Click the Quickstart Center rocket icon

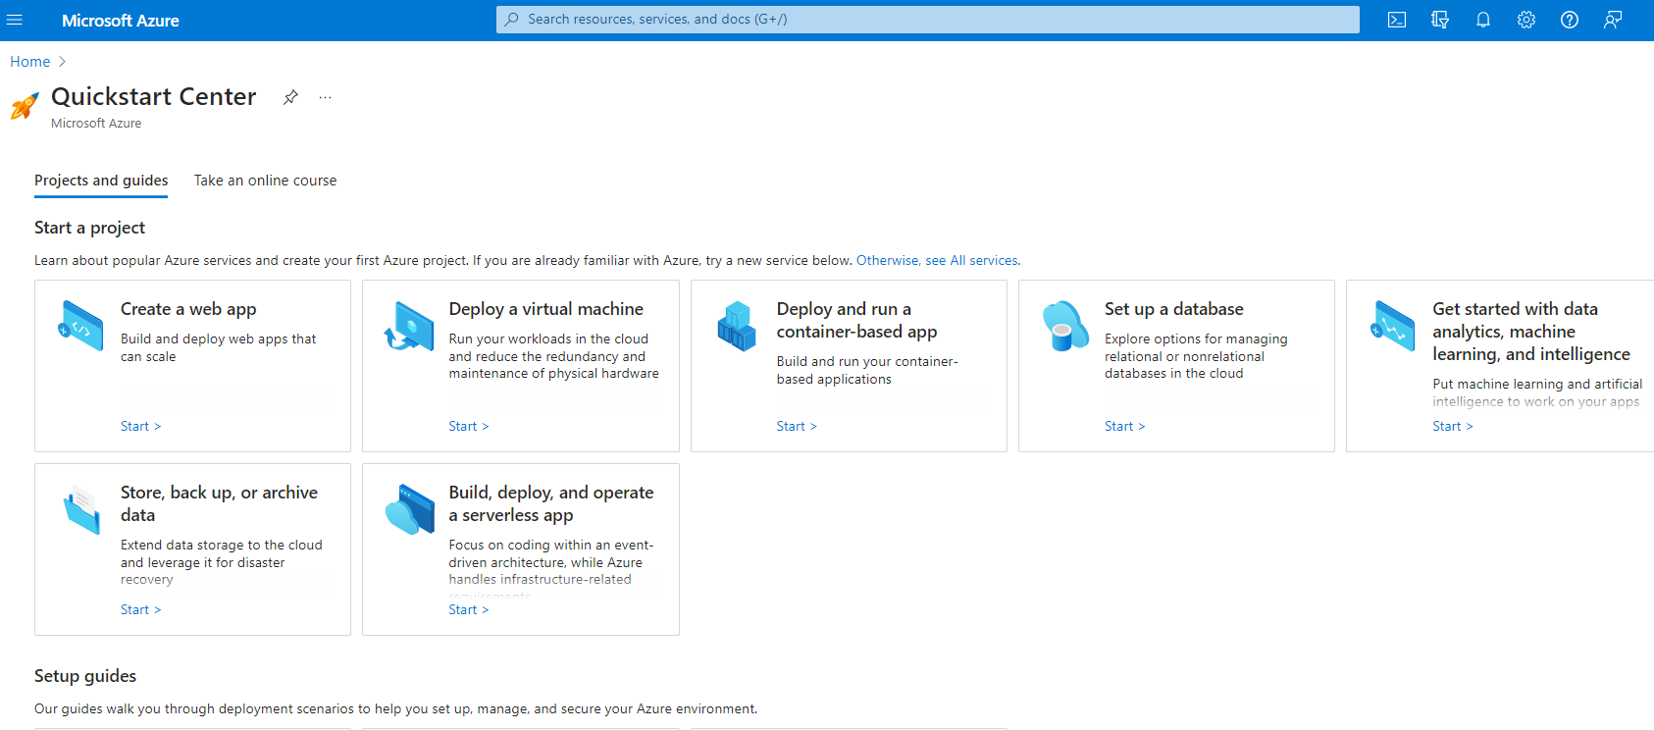pos(25,106)
